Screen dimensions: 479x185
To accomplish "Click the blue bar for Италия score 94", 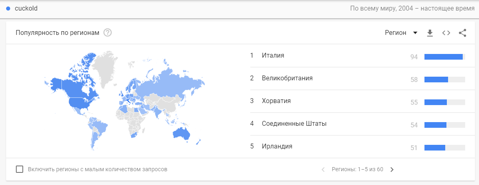I will 444,57.
